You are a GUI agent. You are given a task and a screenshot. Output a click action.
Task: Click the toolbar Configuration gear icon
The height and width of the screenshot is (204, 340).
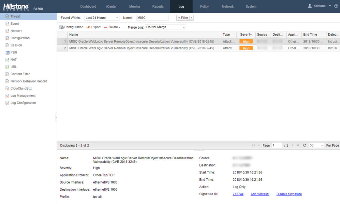pos(61,27)
